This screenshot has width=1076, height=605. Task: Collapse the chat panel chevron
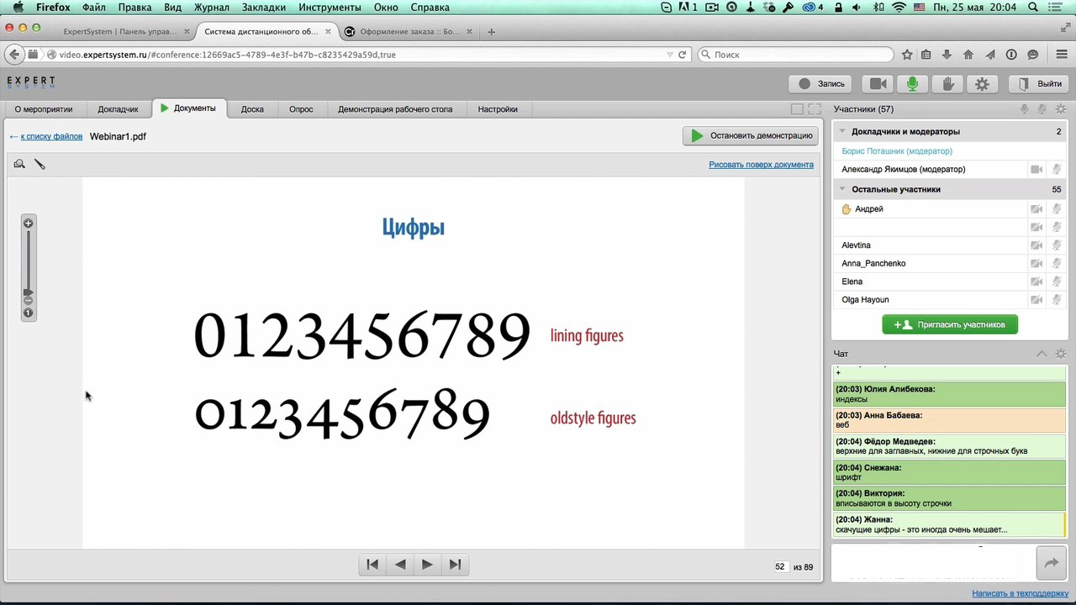(1042, 354)
